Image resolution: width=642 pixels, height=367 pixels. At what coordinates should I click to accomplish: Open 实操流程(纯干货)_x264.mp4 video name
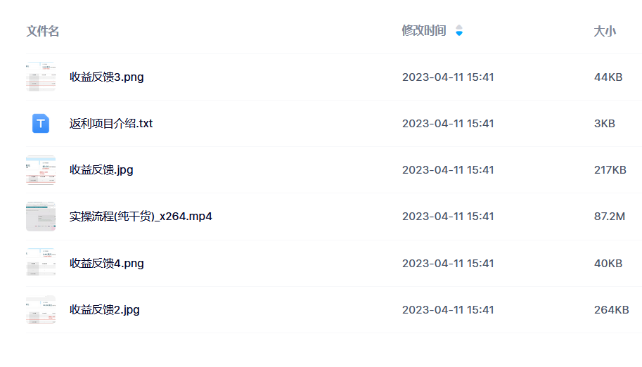coord(141,216)
